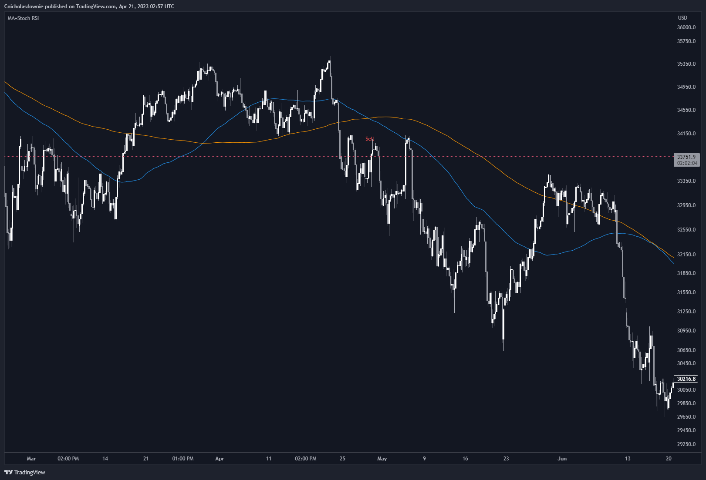Screen dimensions: 706x480
Task: Select the 30216.8 last price label
Action: tap(686, 379)
